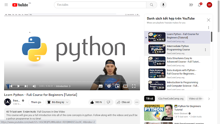220x124 pixels.
Task: Start voice search with the microphone
Action: click(163, 5)
